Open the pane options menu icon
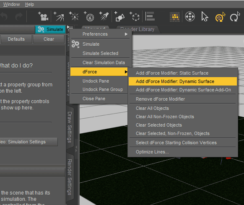 click(x=70, y=28)
